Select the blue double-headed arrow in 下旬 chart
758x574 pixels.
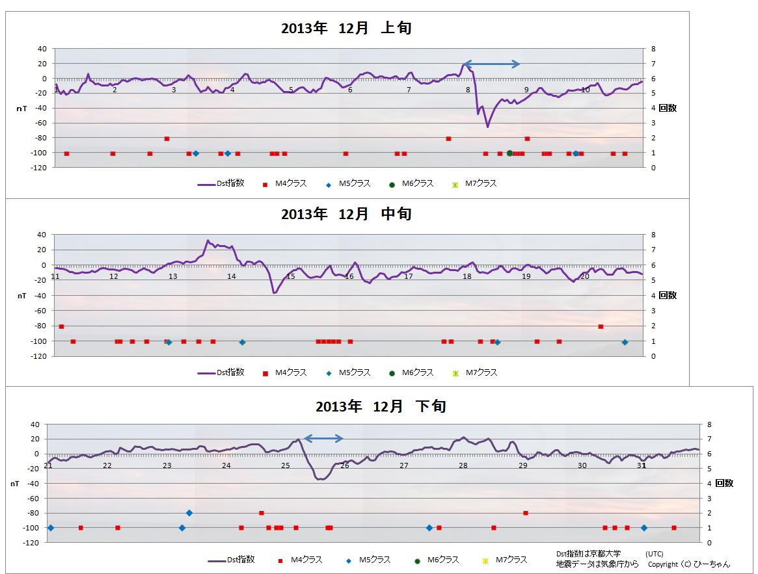(323, 439)
